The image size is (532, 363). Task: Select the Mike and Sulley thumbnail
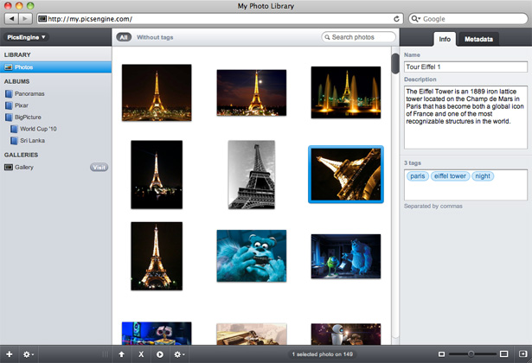coord(346,256)
